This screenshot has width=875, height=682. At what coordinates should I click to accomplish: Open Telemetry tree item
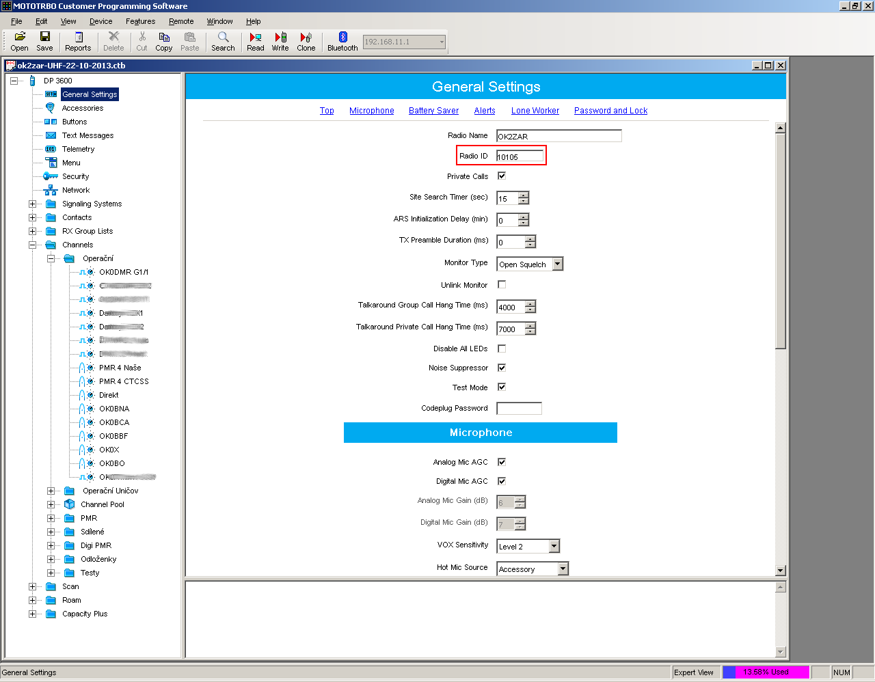[78, 149]
